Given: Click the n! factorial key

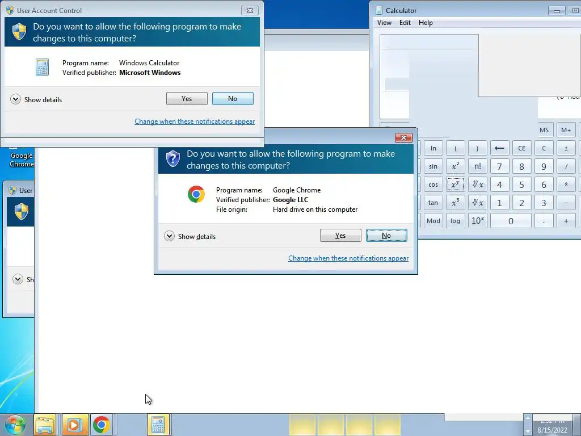Looking at the screenshot, I should (477, 166).
